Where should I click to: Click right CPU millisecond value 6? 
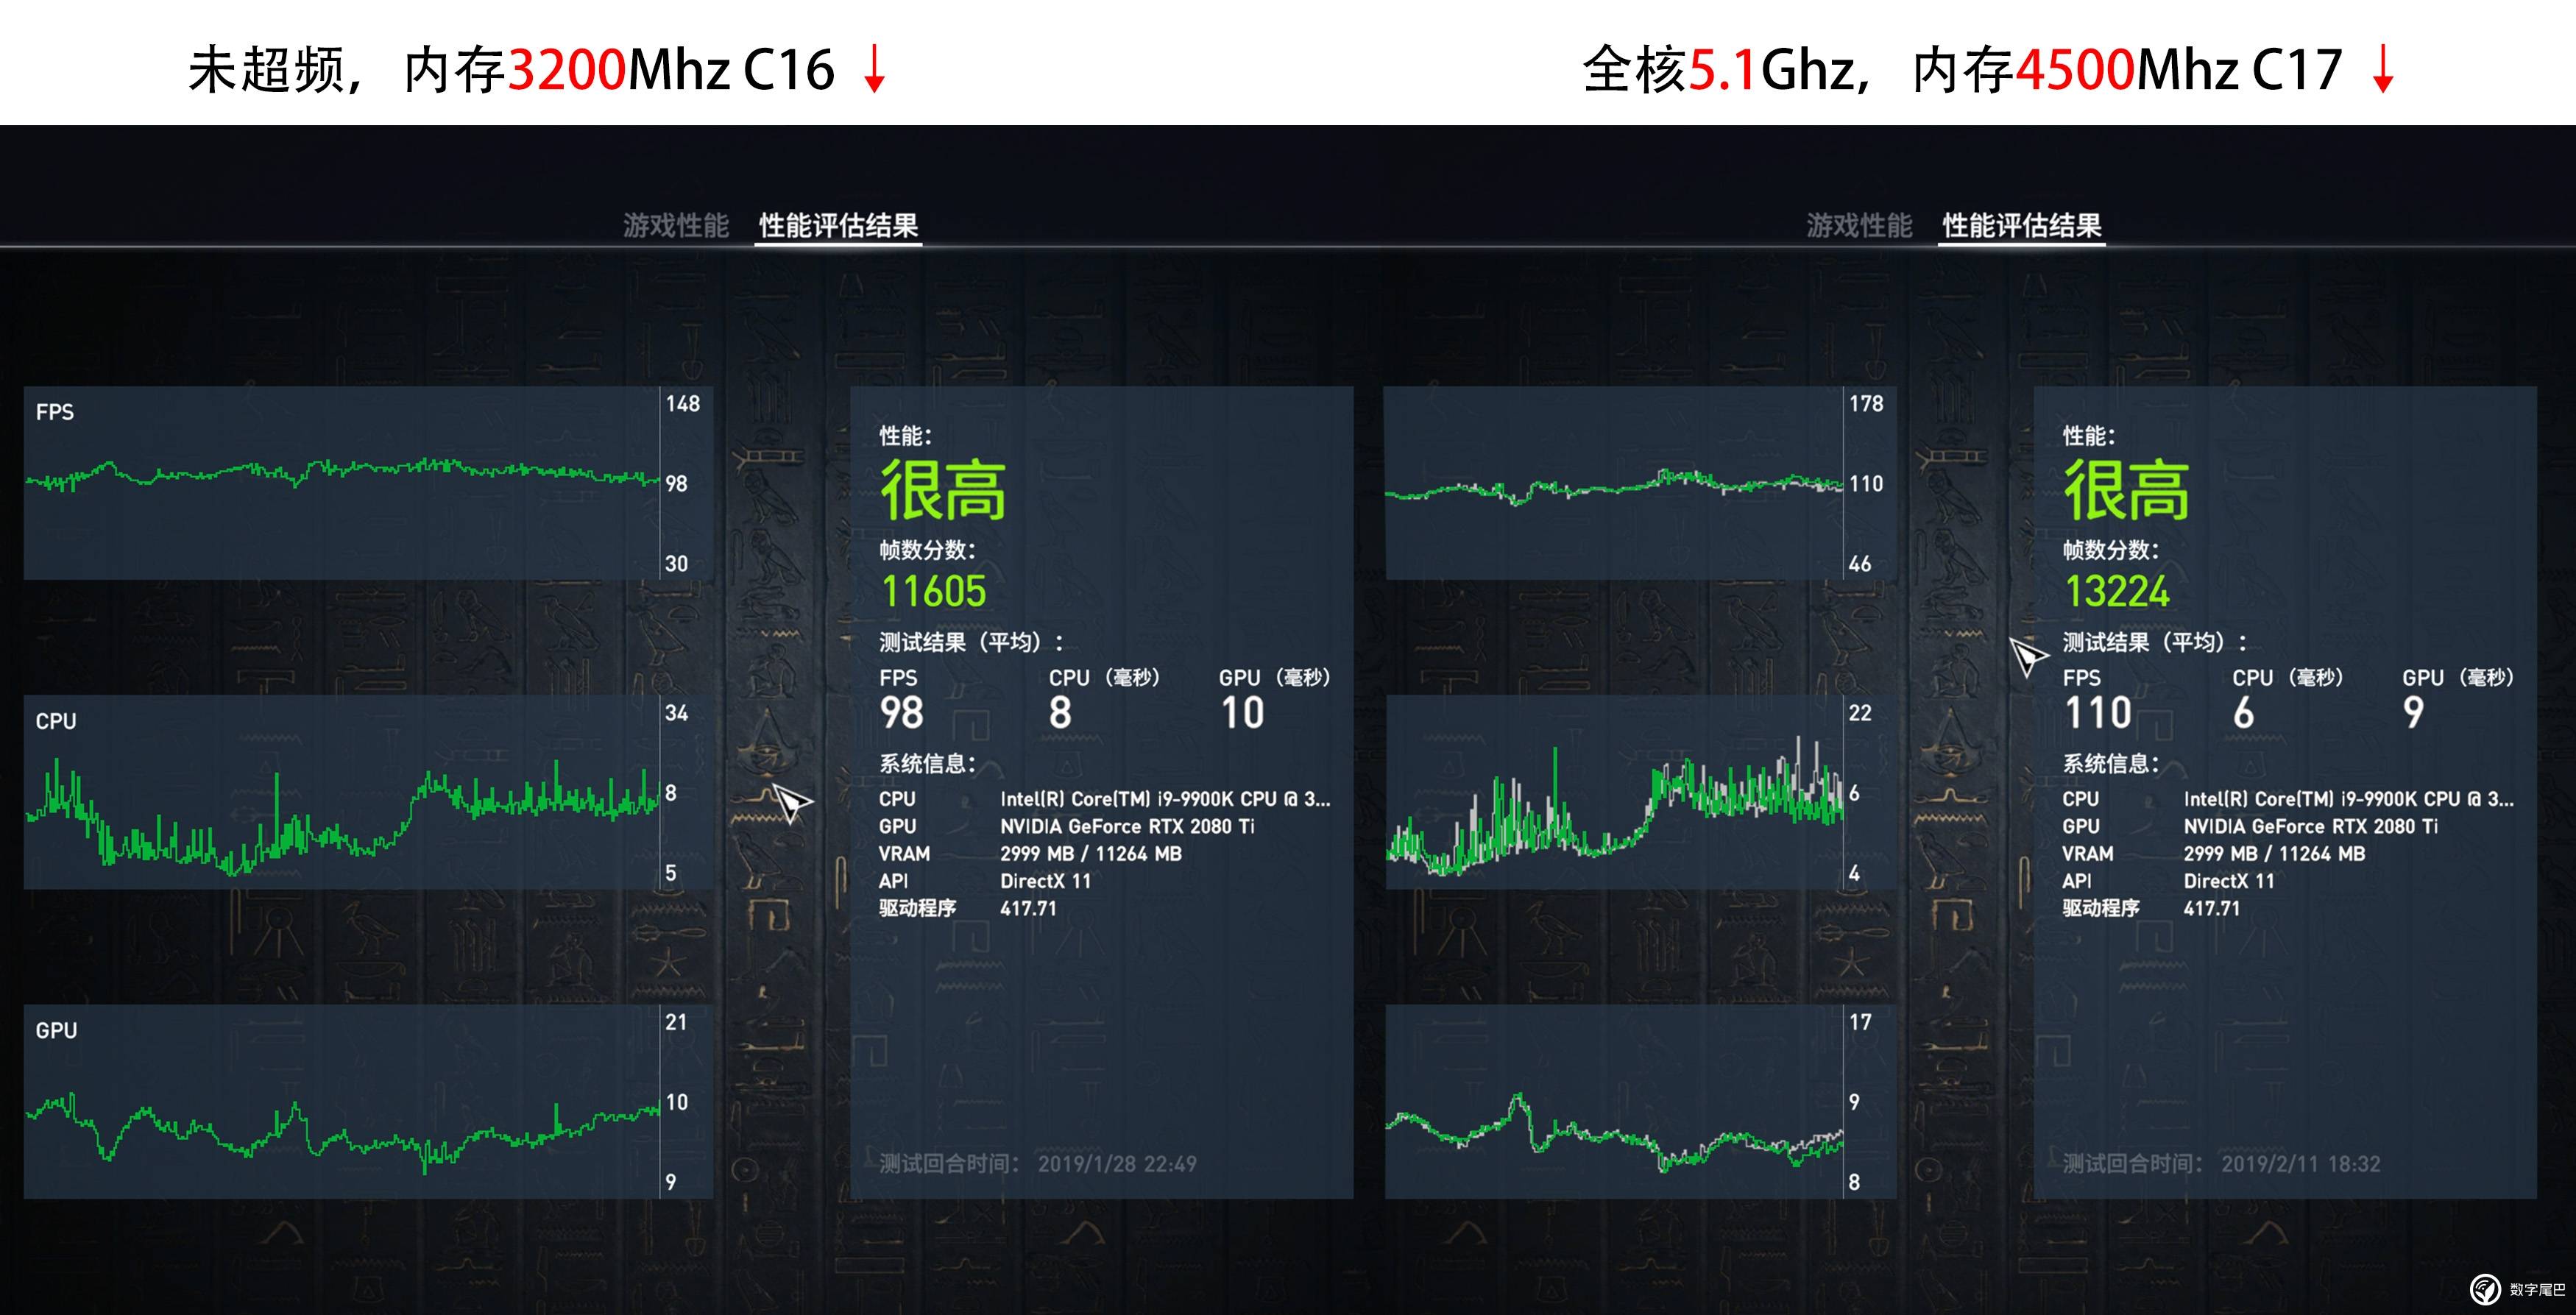[2244, 713]
